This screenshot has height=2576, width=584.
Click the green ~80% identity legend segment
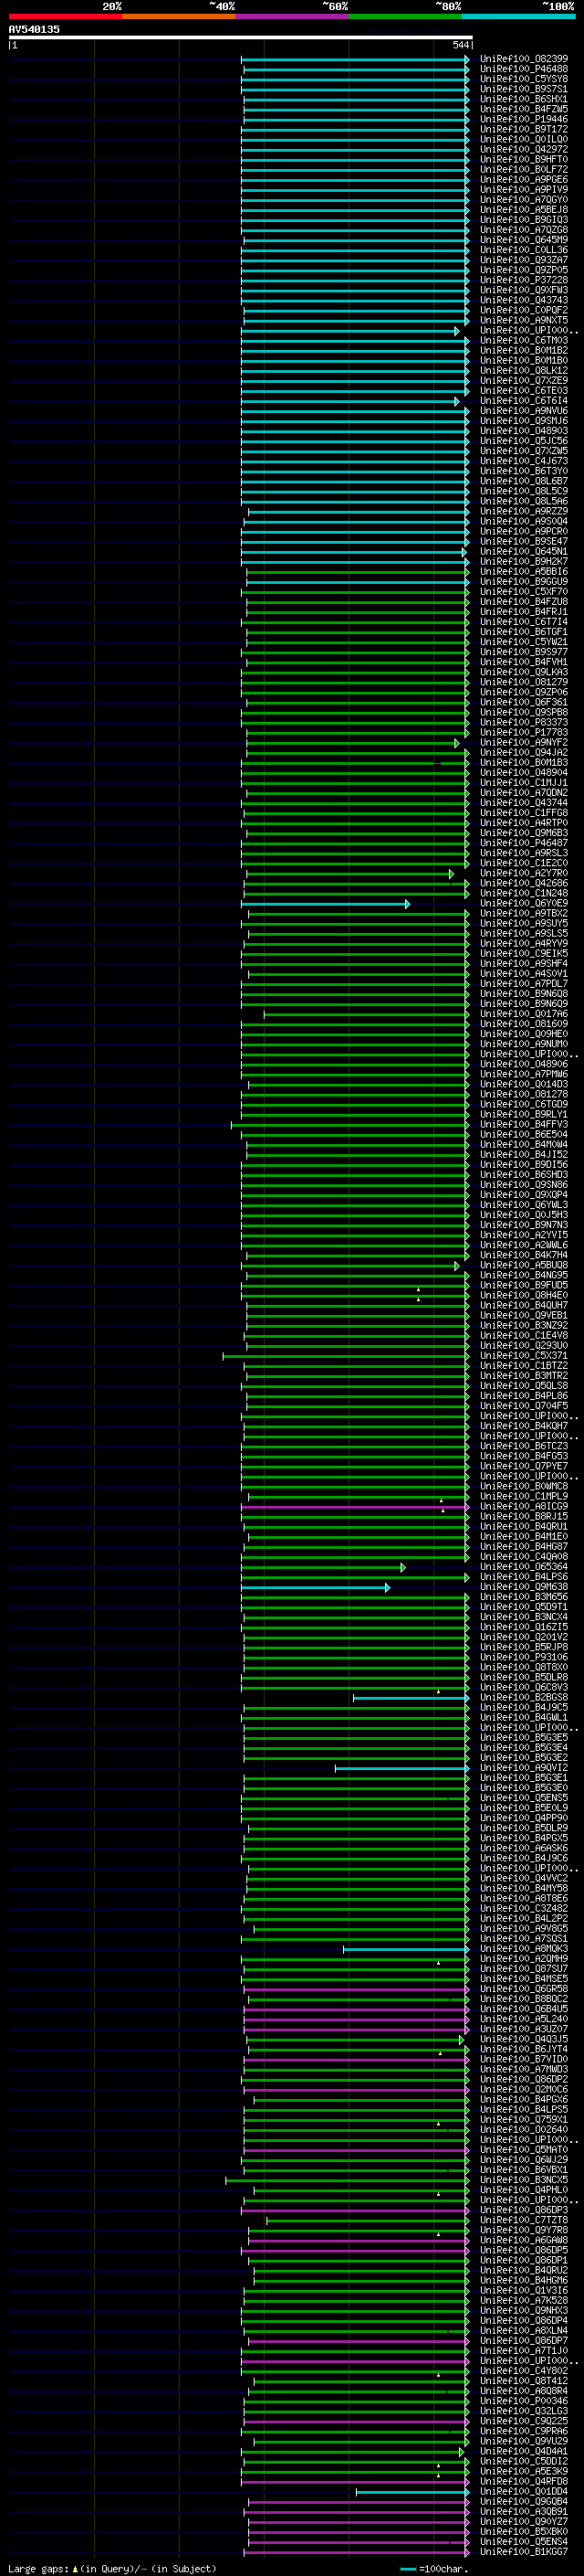[405, 16]
